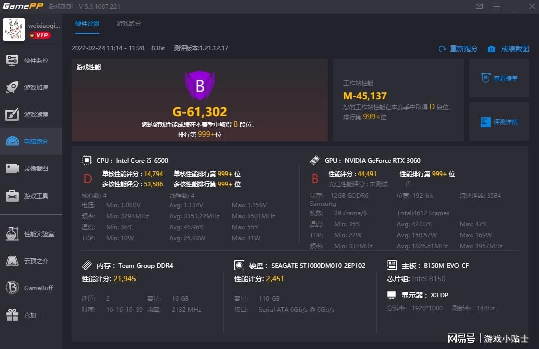Open the GameBuff sidebar icon
The image size is (539, 349).
pyautogui.click(x=12, y=288)
